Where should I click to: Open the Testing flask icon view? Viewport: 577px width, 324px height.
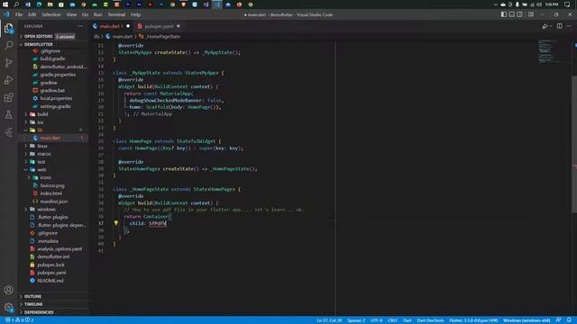tap(8, 114)
